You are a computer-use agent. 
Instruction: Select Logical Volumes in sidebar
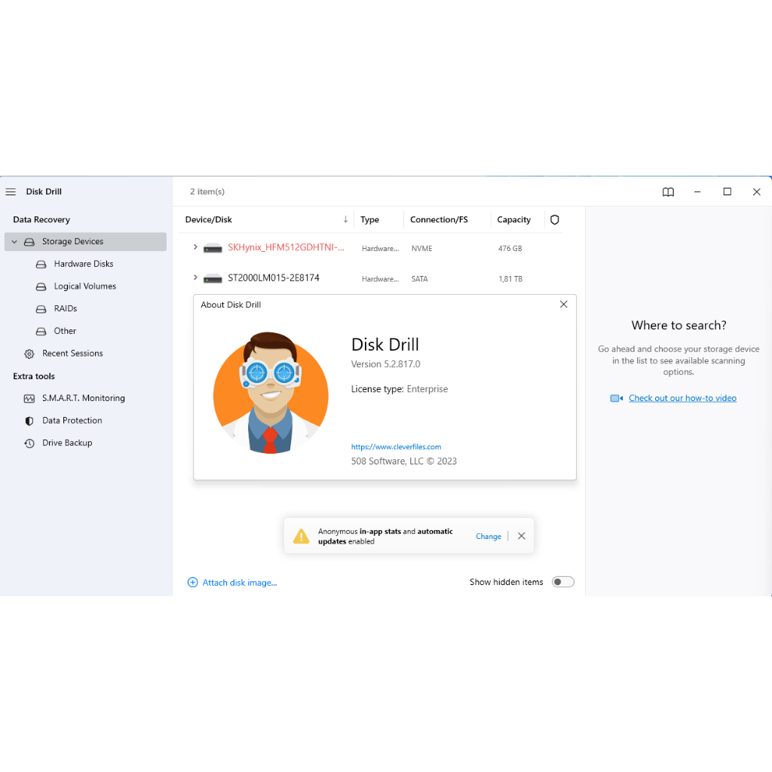(85, 286)
